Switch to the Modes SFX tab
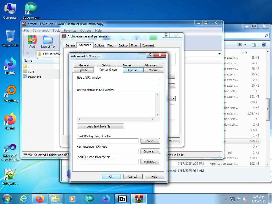Screen dimensions: 272x204 (127, 65)
